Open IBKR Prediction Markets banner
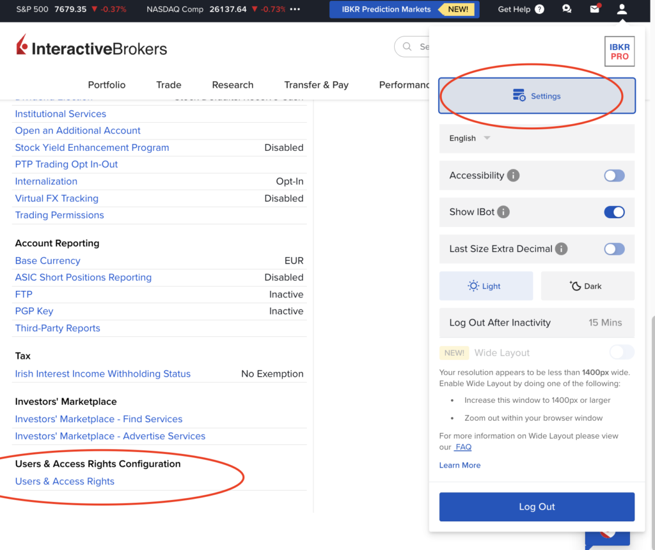The image size is (655, 550). pos(404,9)
